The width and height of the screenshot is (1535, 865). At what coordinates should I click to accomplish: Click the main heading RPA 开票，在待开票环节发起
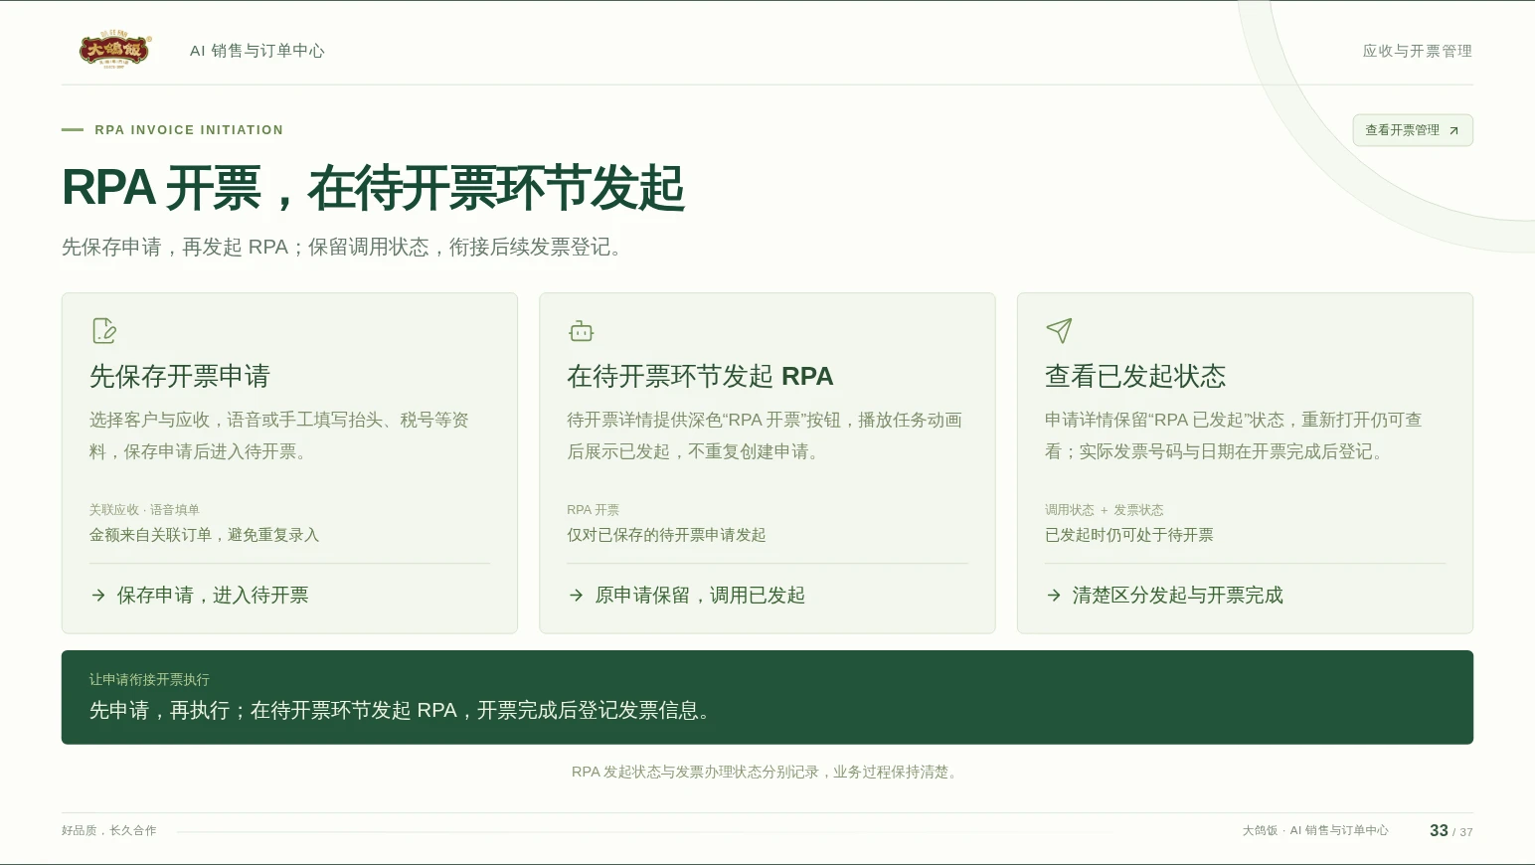(x=373, y=188)
